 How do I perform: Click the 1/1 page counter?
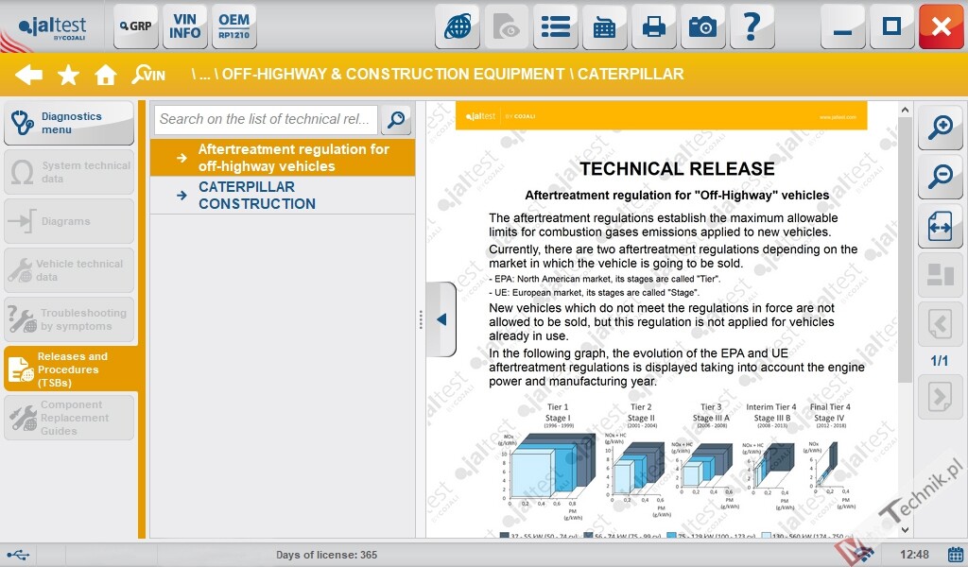pos(940,361)
